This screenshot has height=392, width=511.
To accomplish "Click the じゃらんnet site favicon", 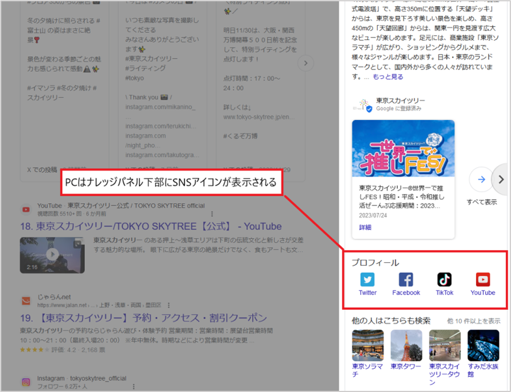I will 26,300.
